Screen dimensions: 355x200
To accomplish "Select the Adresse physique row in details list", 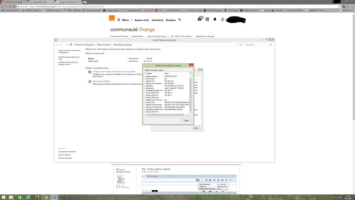I will [167, 76].
